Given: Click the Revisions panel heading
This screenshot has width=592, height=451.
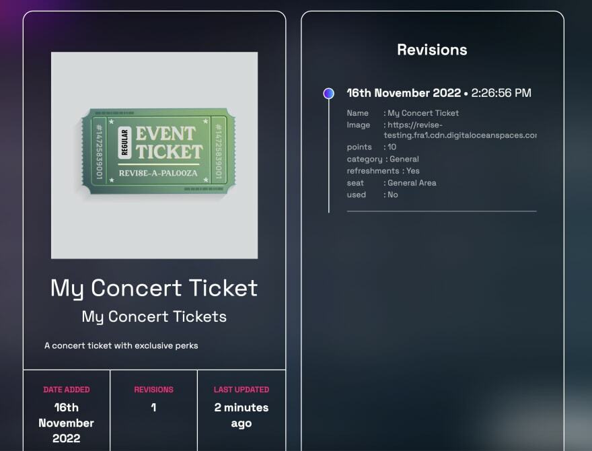Looking at the screenshot, I should [432, 50].
